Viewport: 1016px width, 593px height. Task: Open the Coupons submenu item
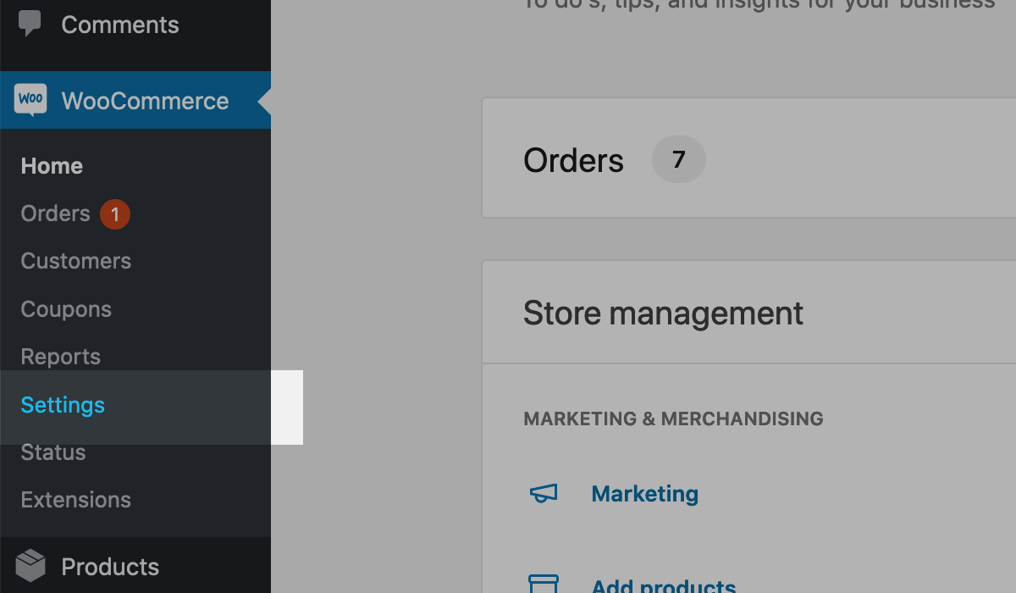(66, 309)
